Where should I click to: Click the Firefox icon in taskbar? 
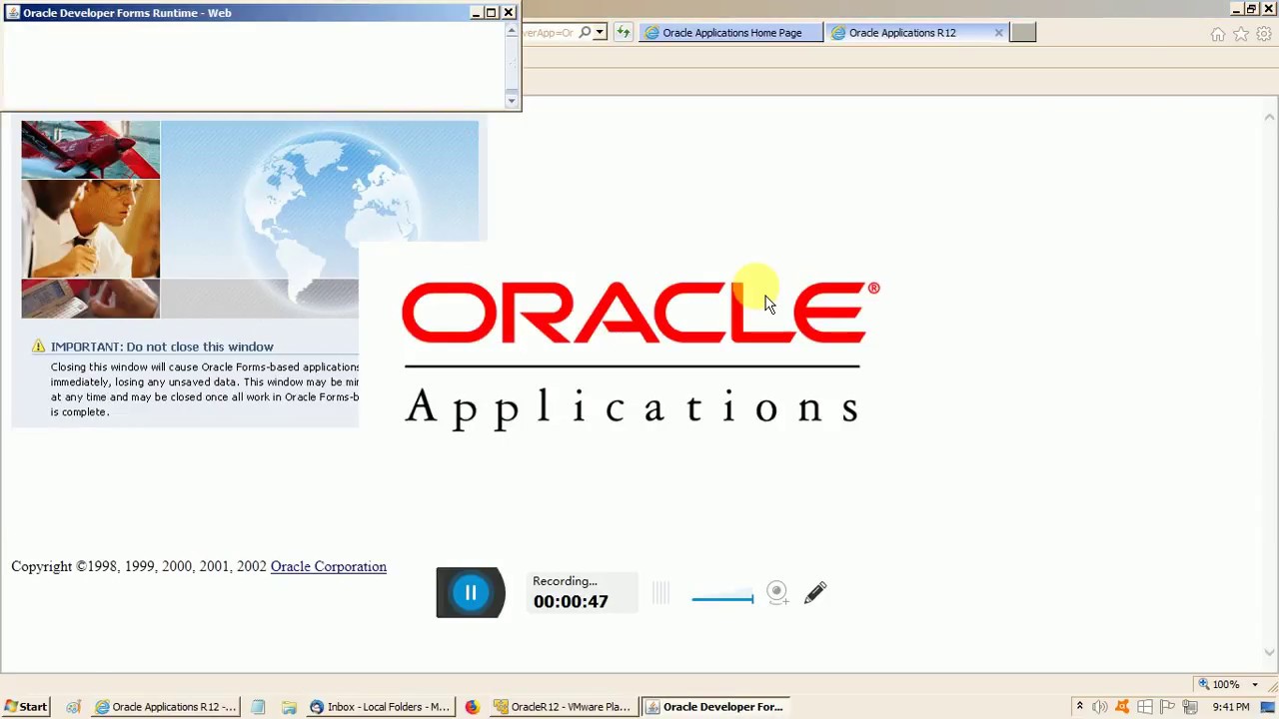click(x=472, y=707)
